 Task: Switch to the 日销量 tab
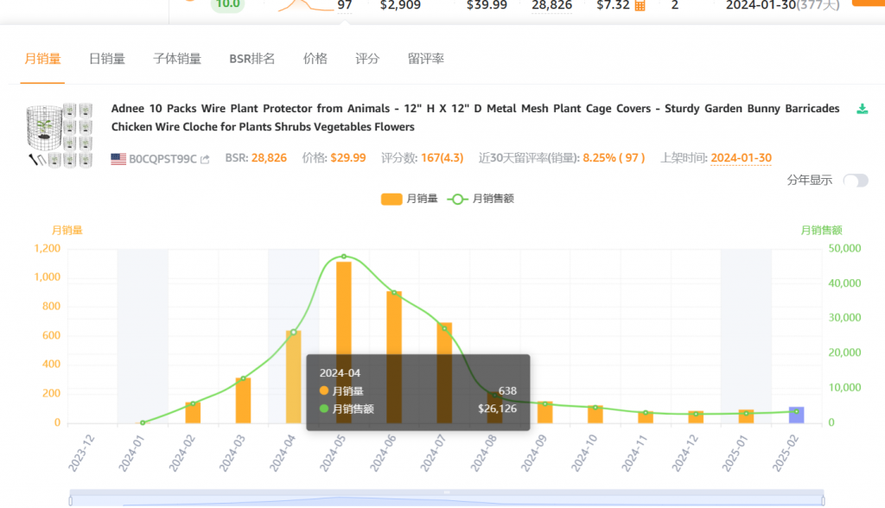(107, 59)
